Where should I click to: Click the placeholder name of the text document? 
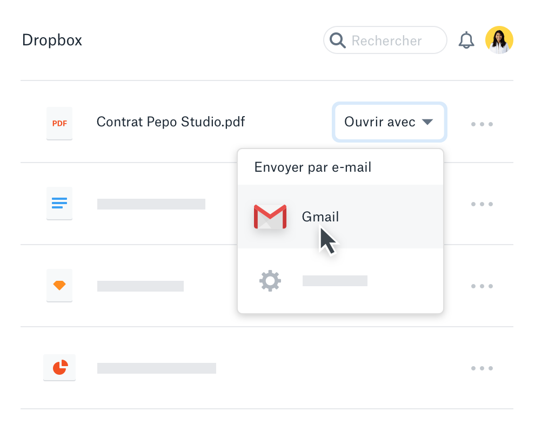151,204
